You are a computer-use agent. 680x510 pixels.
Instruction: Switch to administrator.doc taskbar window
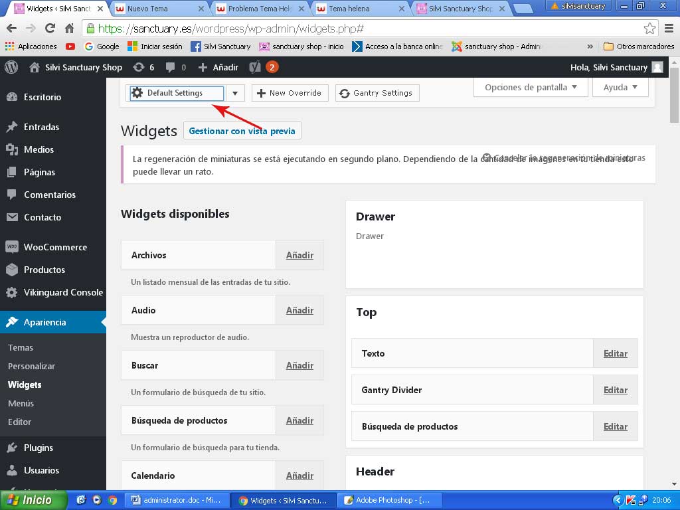pyautogui.click(x=175, y=500)
